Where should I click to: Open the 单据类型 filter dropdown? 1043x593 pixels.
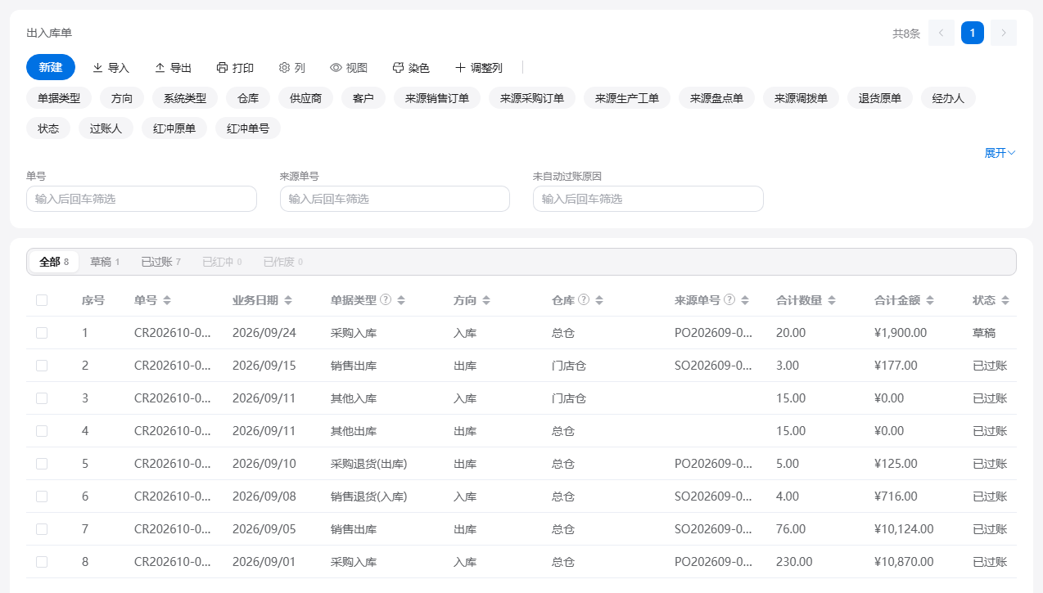[59, 98]
